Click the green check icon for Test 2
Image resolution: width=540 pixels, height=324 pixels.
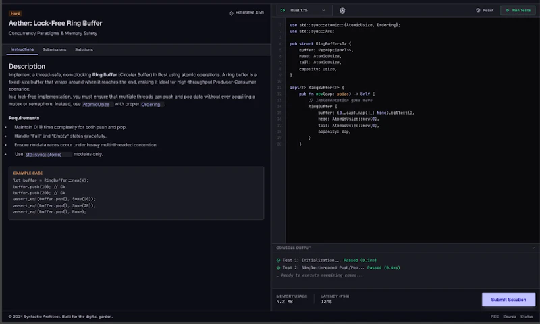click(278, 268)
